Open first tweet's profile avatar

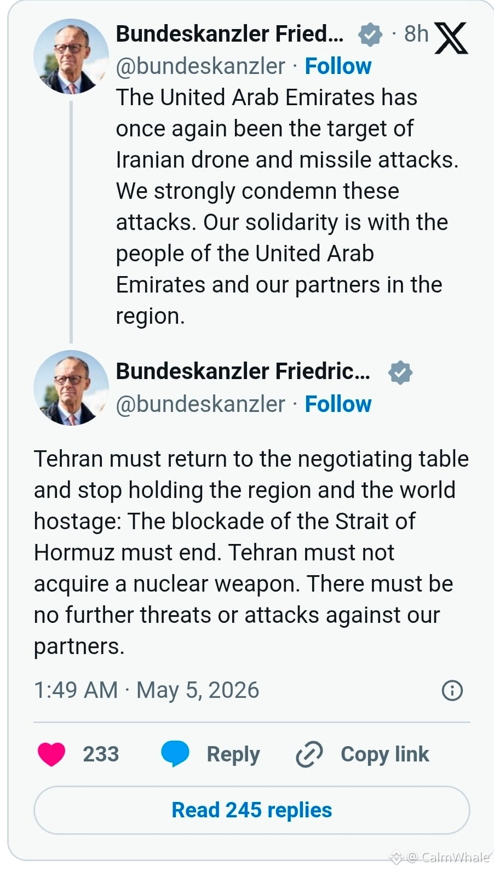71,56
